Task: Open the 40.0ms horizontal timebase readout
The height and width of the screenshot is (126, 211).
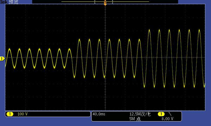Action: click(99, 114)
